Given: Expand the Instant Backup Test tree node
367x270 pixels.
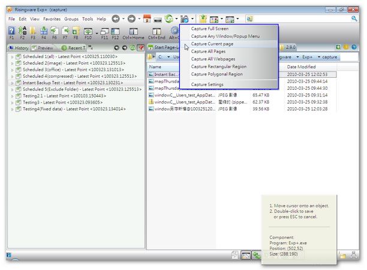Looking at the screenshot, I should [13, 83].
